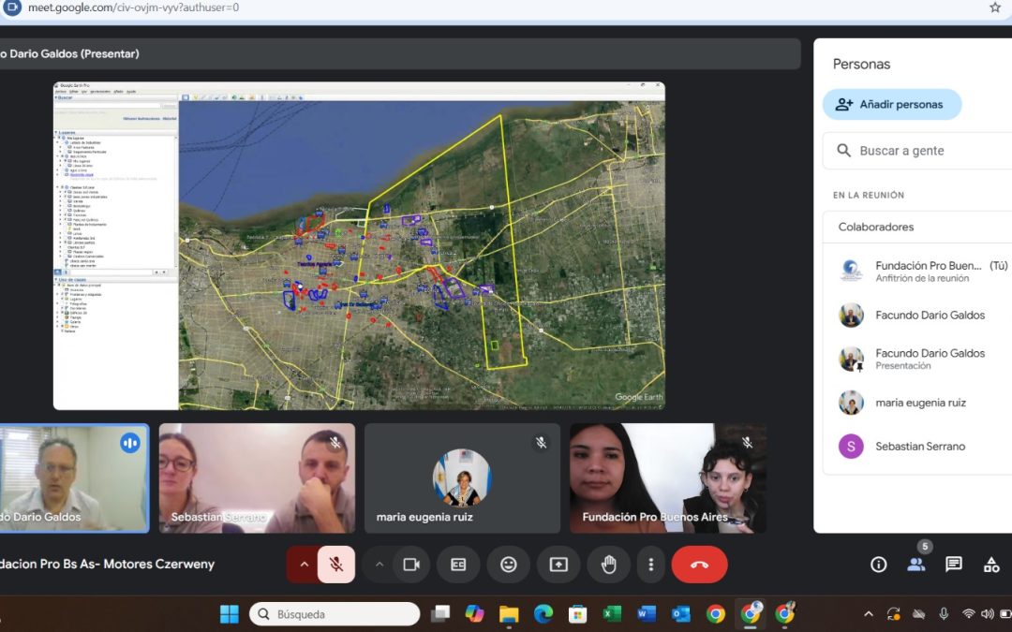Click the Añadir personas button
The width and height of the screenshot is (1012, 632).
(891, 105)
